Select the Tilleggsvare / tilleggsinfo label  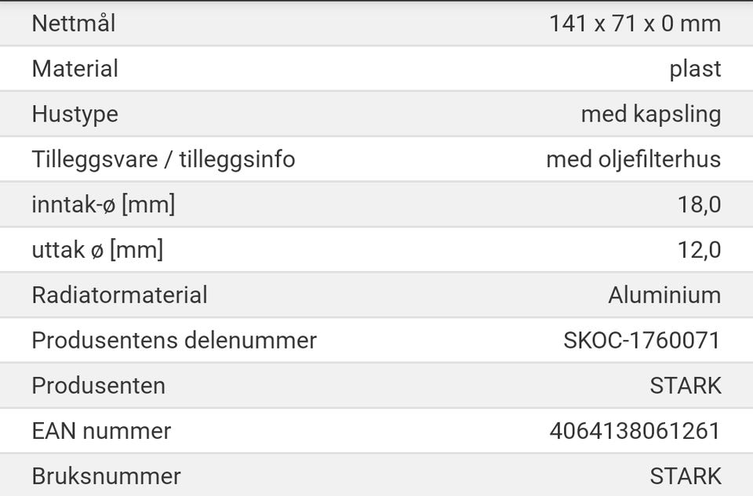[163, 159]
